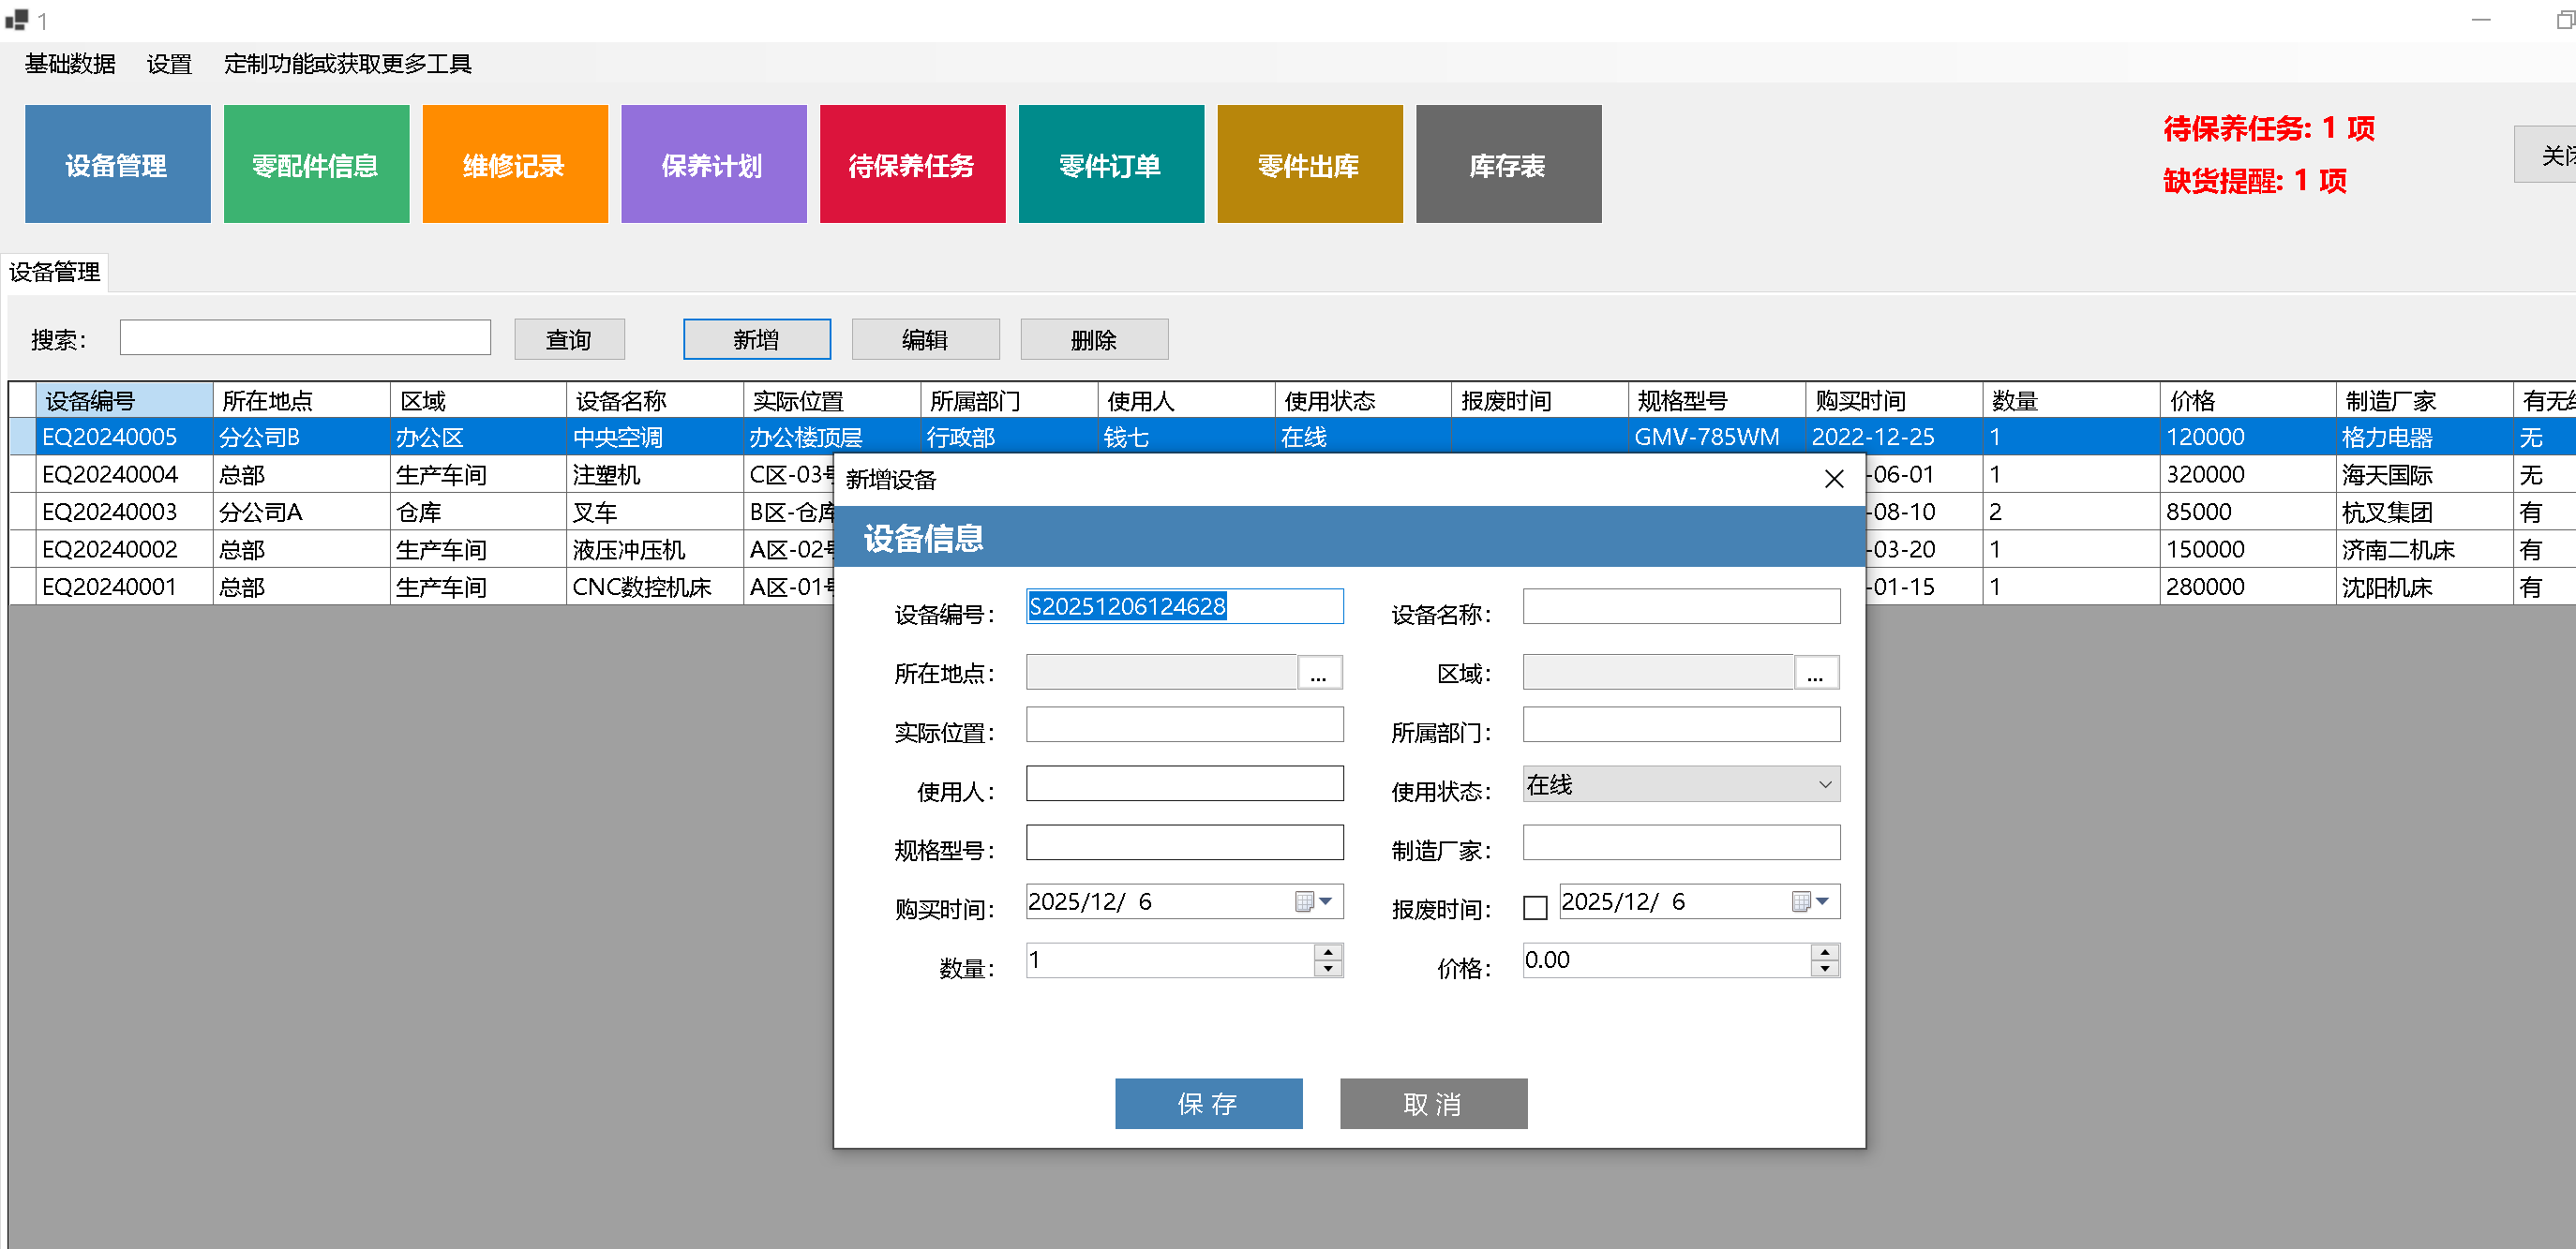Screen dimensions: 2576x1249
Task: Open the 零件出库 gold tile
Action: [x=1309, y=165]
